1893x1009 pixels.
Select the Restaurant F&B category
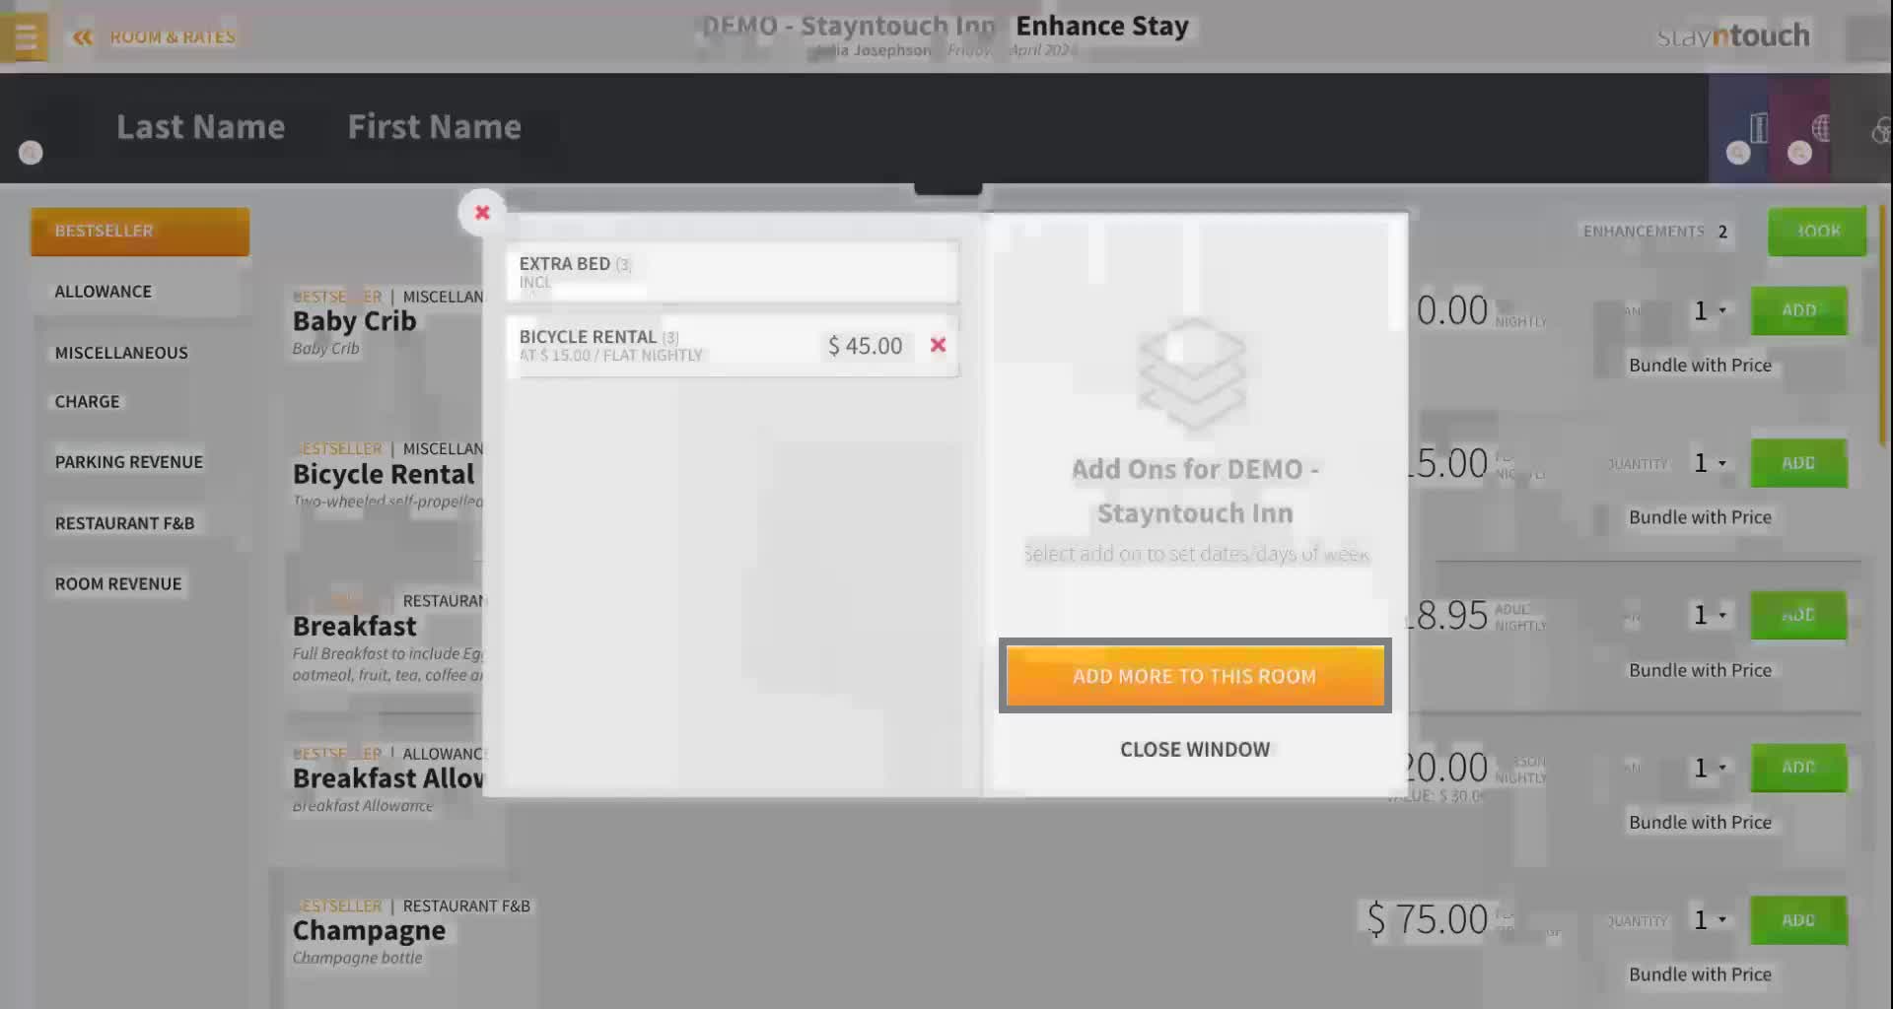pyautogui.click(x=125, y=523)
